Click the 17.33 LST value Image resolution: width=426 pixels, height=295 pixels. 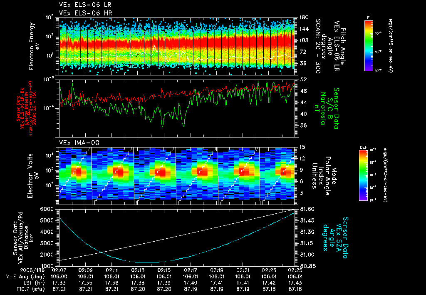[x=59, y=283]
